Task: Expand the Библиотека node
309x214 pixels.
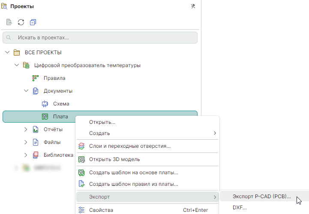Action: 26,155
